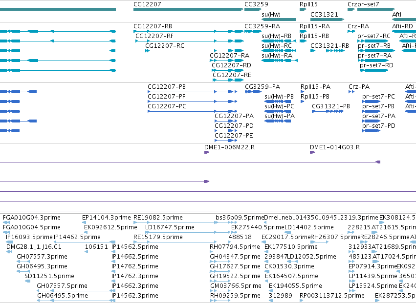The height and width of the screenshot is (303, 416).
Task: Select transcript label su(Hw)-RB
Action: pos(276,36)
